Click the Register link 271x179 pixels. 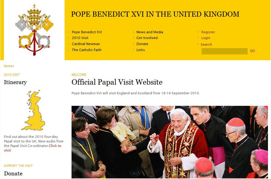[x=208, y=32]
